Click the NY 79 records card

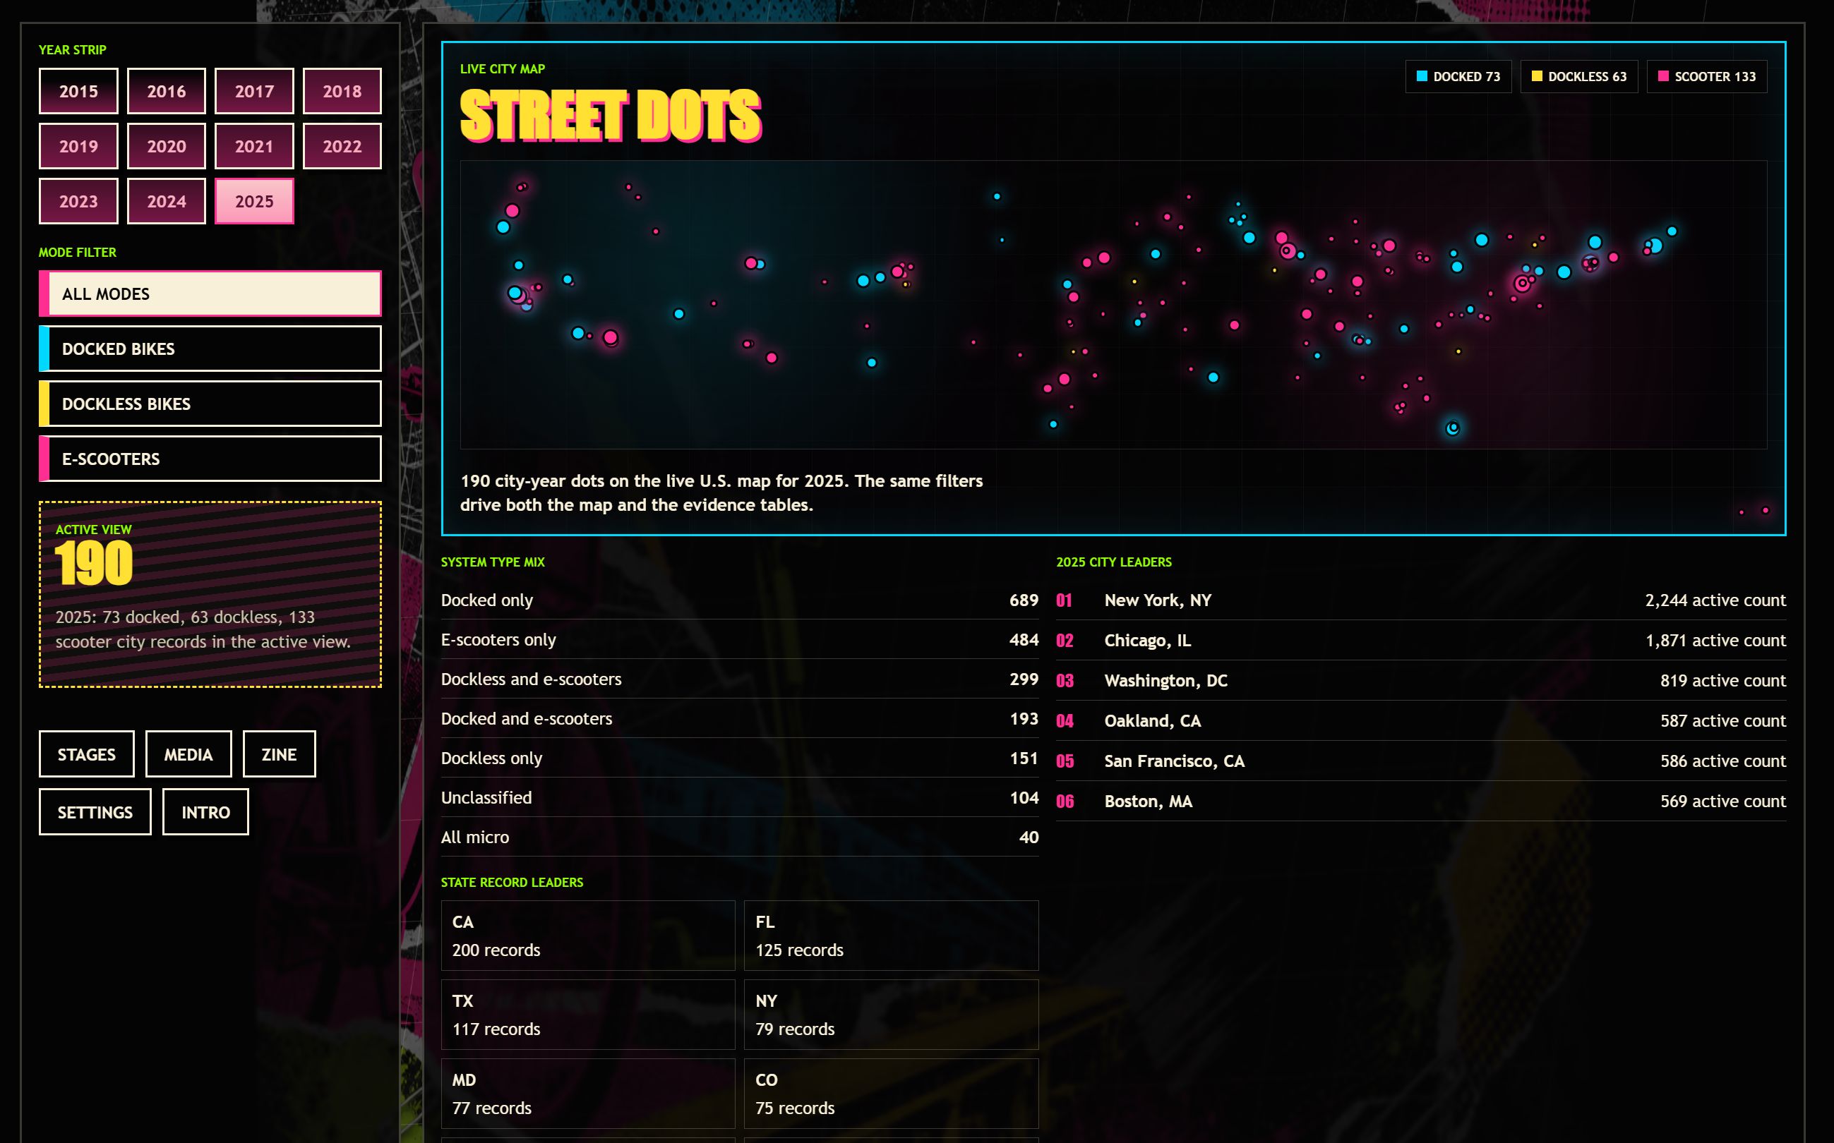tap(892, 1015)
